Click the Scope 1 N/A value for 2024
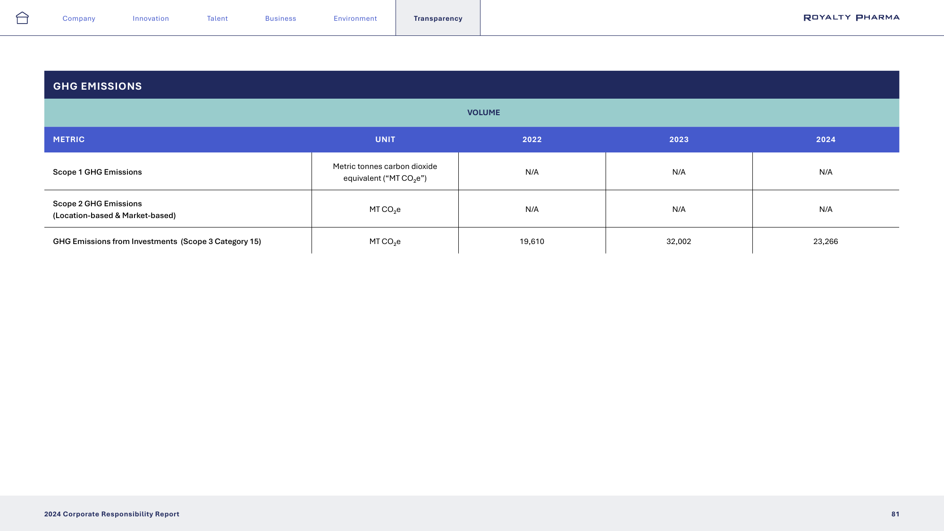The width and height of the screenshot is (944, 531). 826,172
